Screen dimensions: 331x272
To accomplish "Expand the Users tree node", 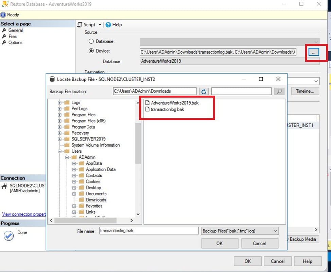I will coord(60,151).
